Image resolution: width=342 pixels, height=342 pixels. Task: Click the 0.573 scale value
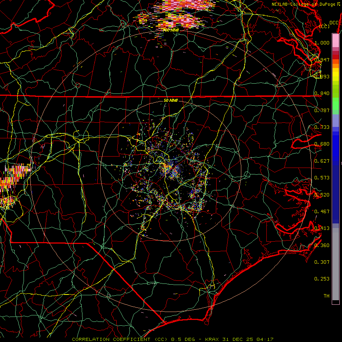(x=322, y=178)
